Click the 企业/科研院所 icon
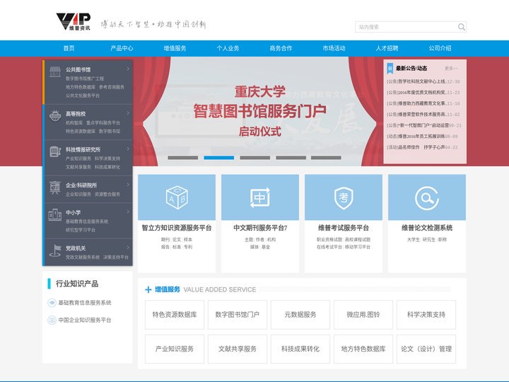509x382 pixels. tap(55, 187)
